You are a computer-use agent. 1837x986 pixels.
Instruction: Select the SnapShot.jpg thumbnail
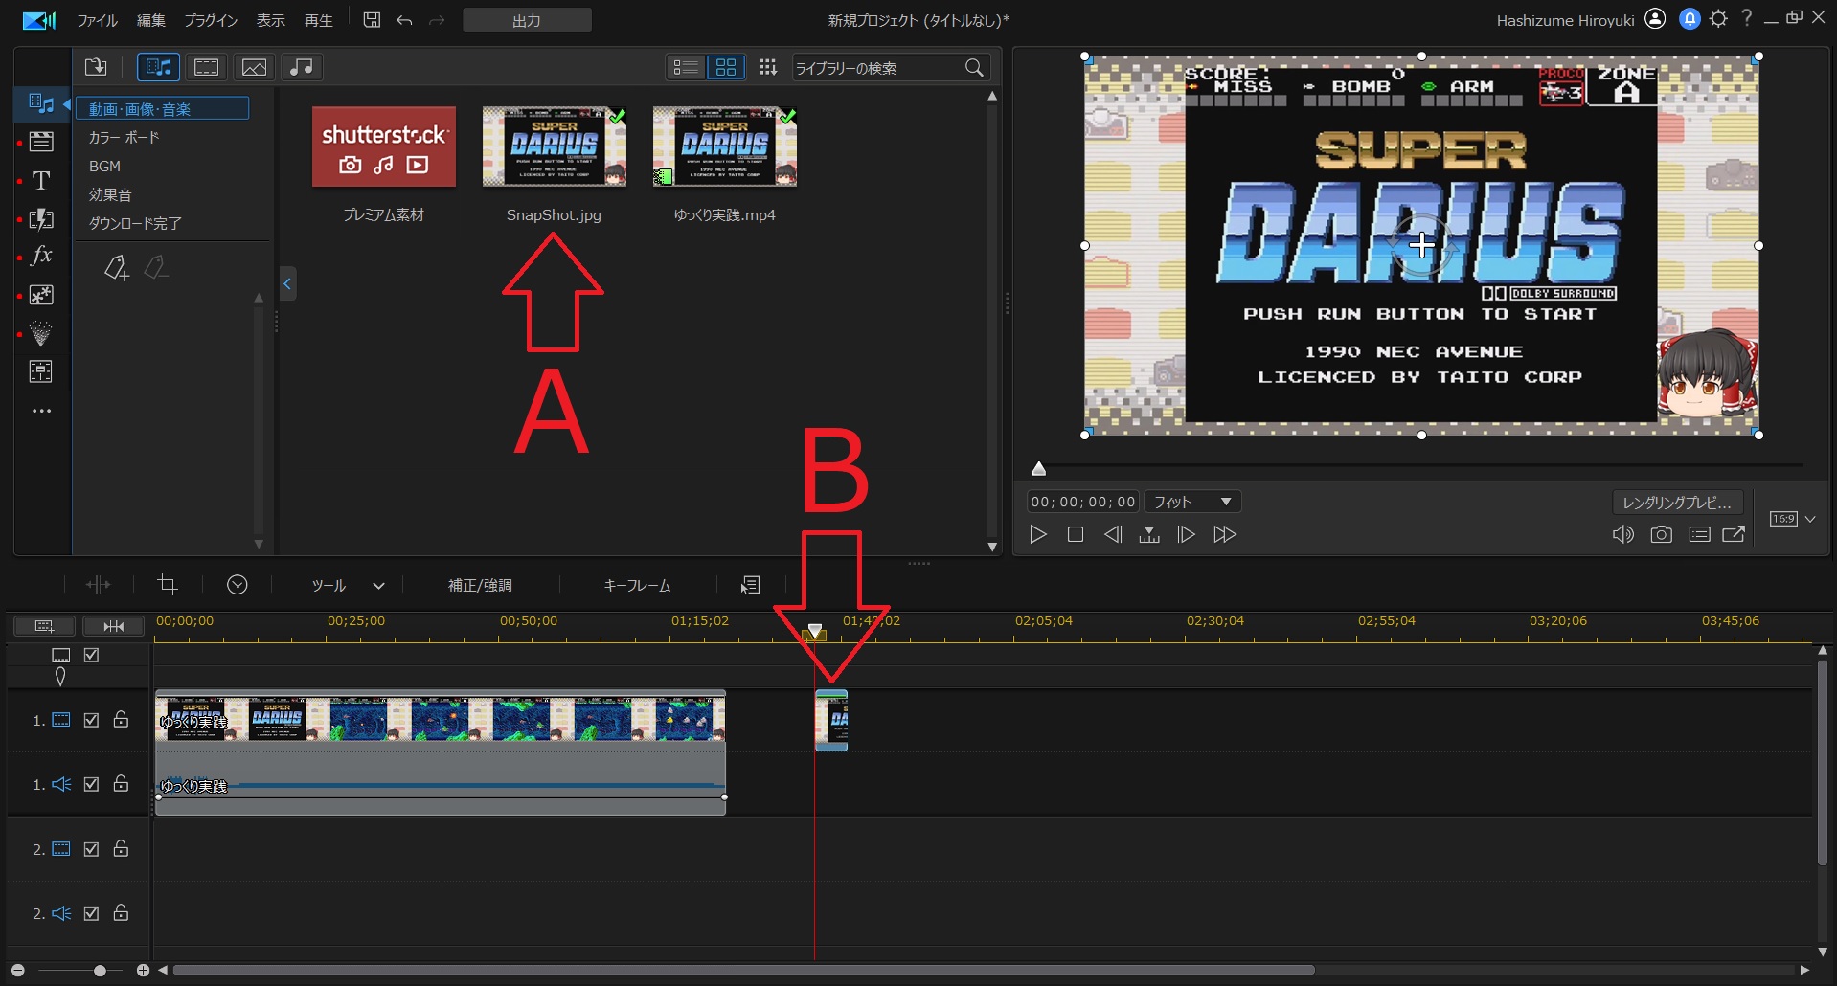[x=554, y=146]
